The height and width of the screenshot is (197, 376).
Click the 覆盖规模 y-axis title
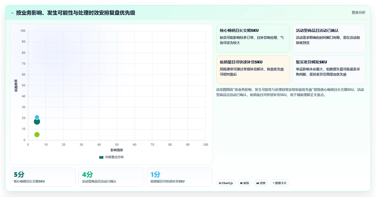(x=16, y=85)
